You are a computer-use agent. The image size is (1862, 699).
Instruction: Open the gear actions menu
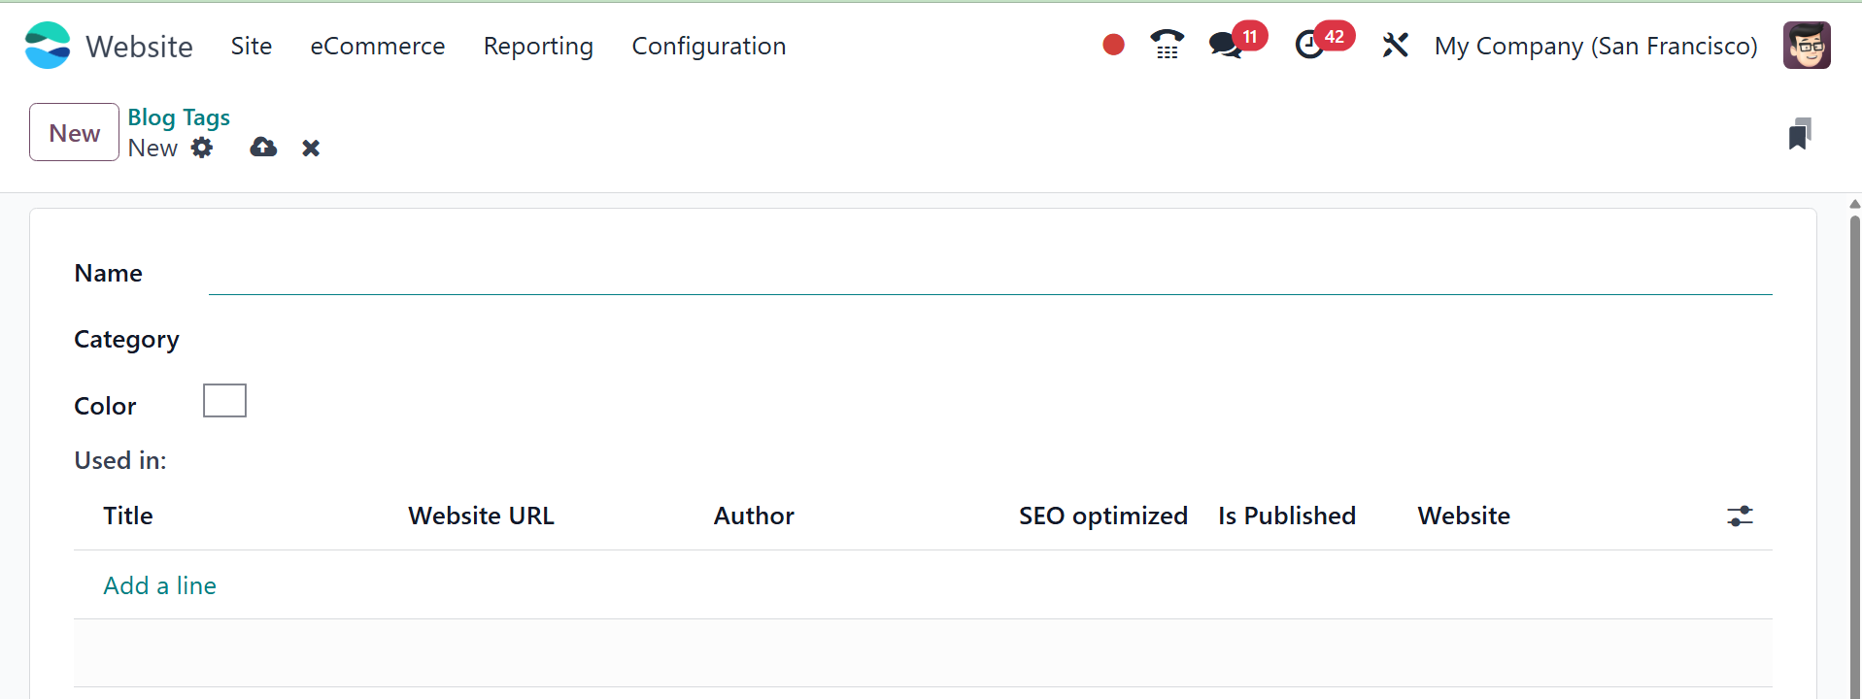(x=202, y=148)
